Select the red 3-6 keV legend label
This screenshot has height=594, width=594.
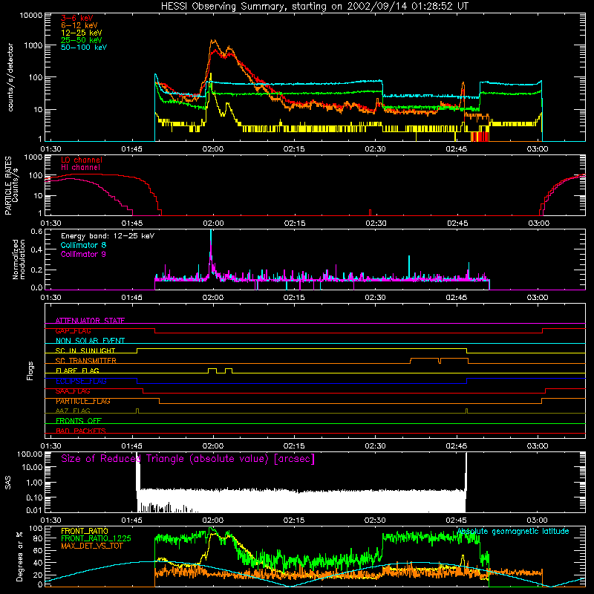pos(77,18)
